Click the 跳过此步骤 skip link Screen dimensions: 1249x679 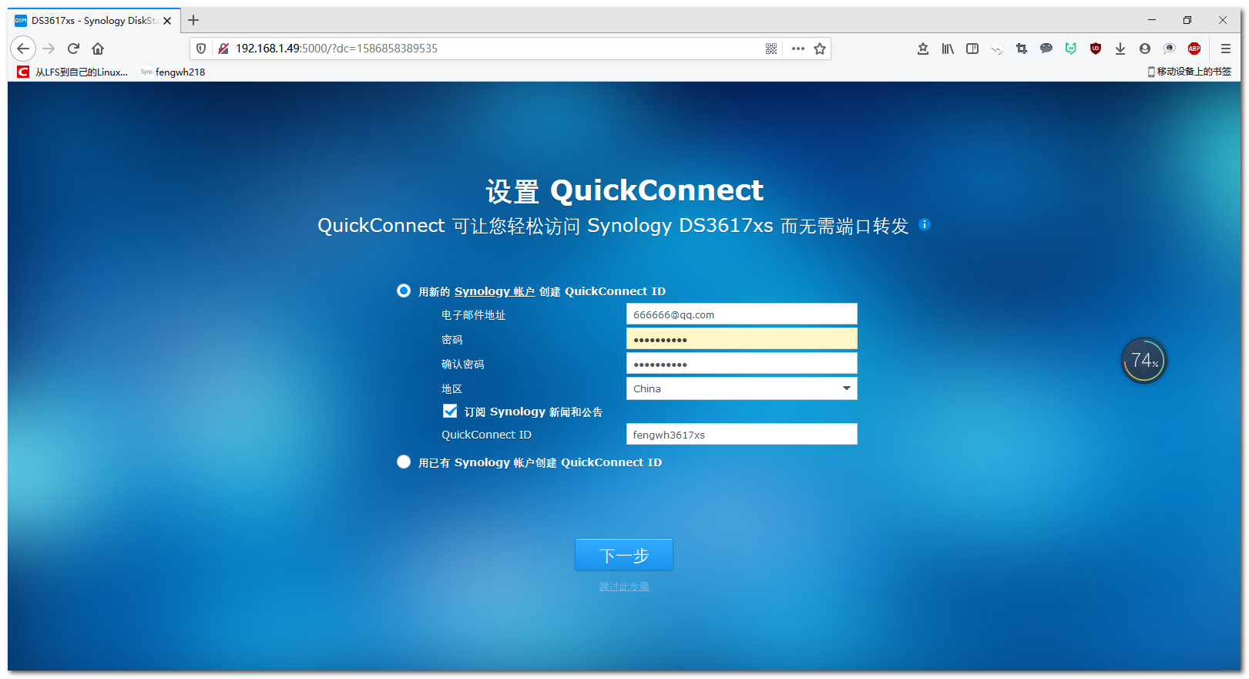tap(624, 587)
